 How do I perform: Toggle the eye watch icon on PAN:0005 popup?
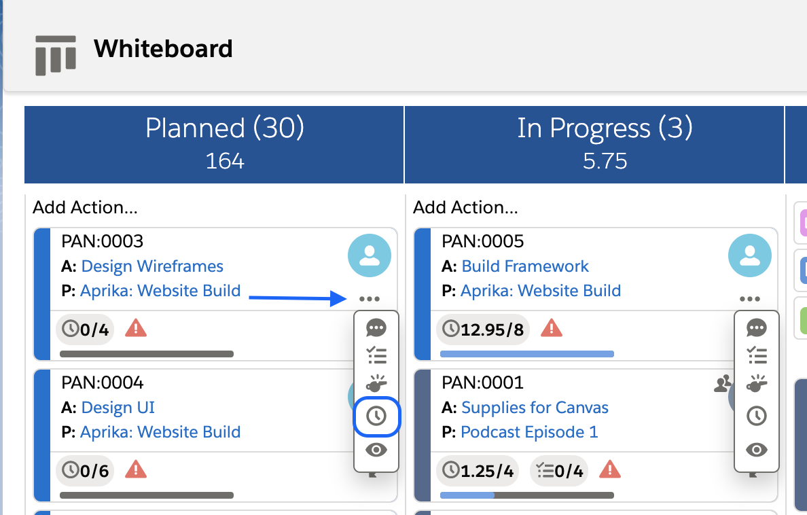click(x=757, y=449)
